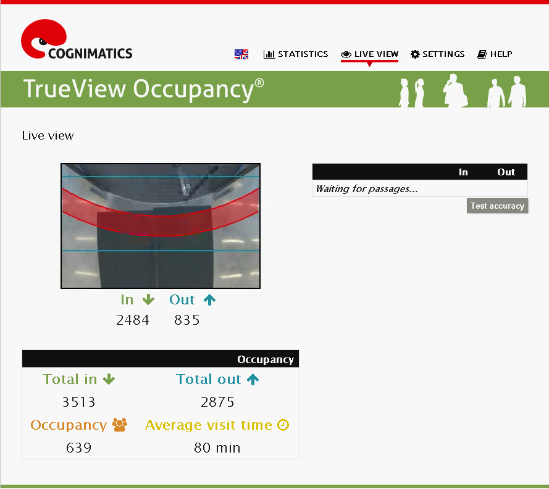Click the Total out up-arrow icon
549x489 pixels.
coord(253,379)
